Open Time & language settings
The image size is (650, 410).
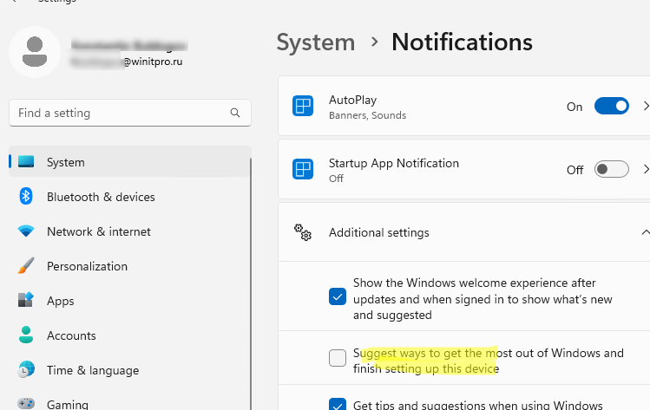pos(130,370)
